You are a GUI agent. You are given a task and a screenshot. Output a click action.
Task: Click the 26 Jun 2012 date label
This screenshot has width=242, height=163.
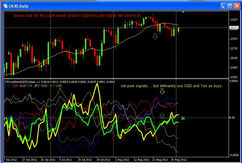pyautogui.click(x=48, y=160)
